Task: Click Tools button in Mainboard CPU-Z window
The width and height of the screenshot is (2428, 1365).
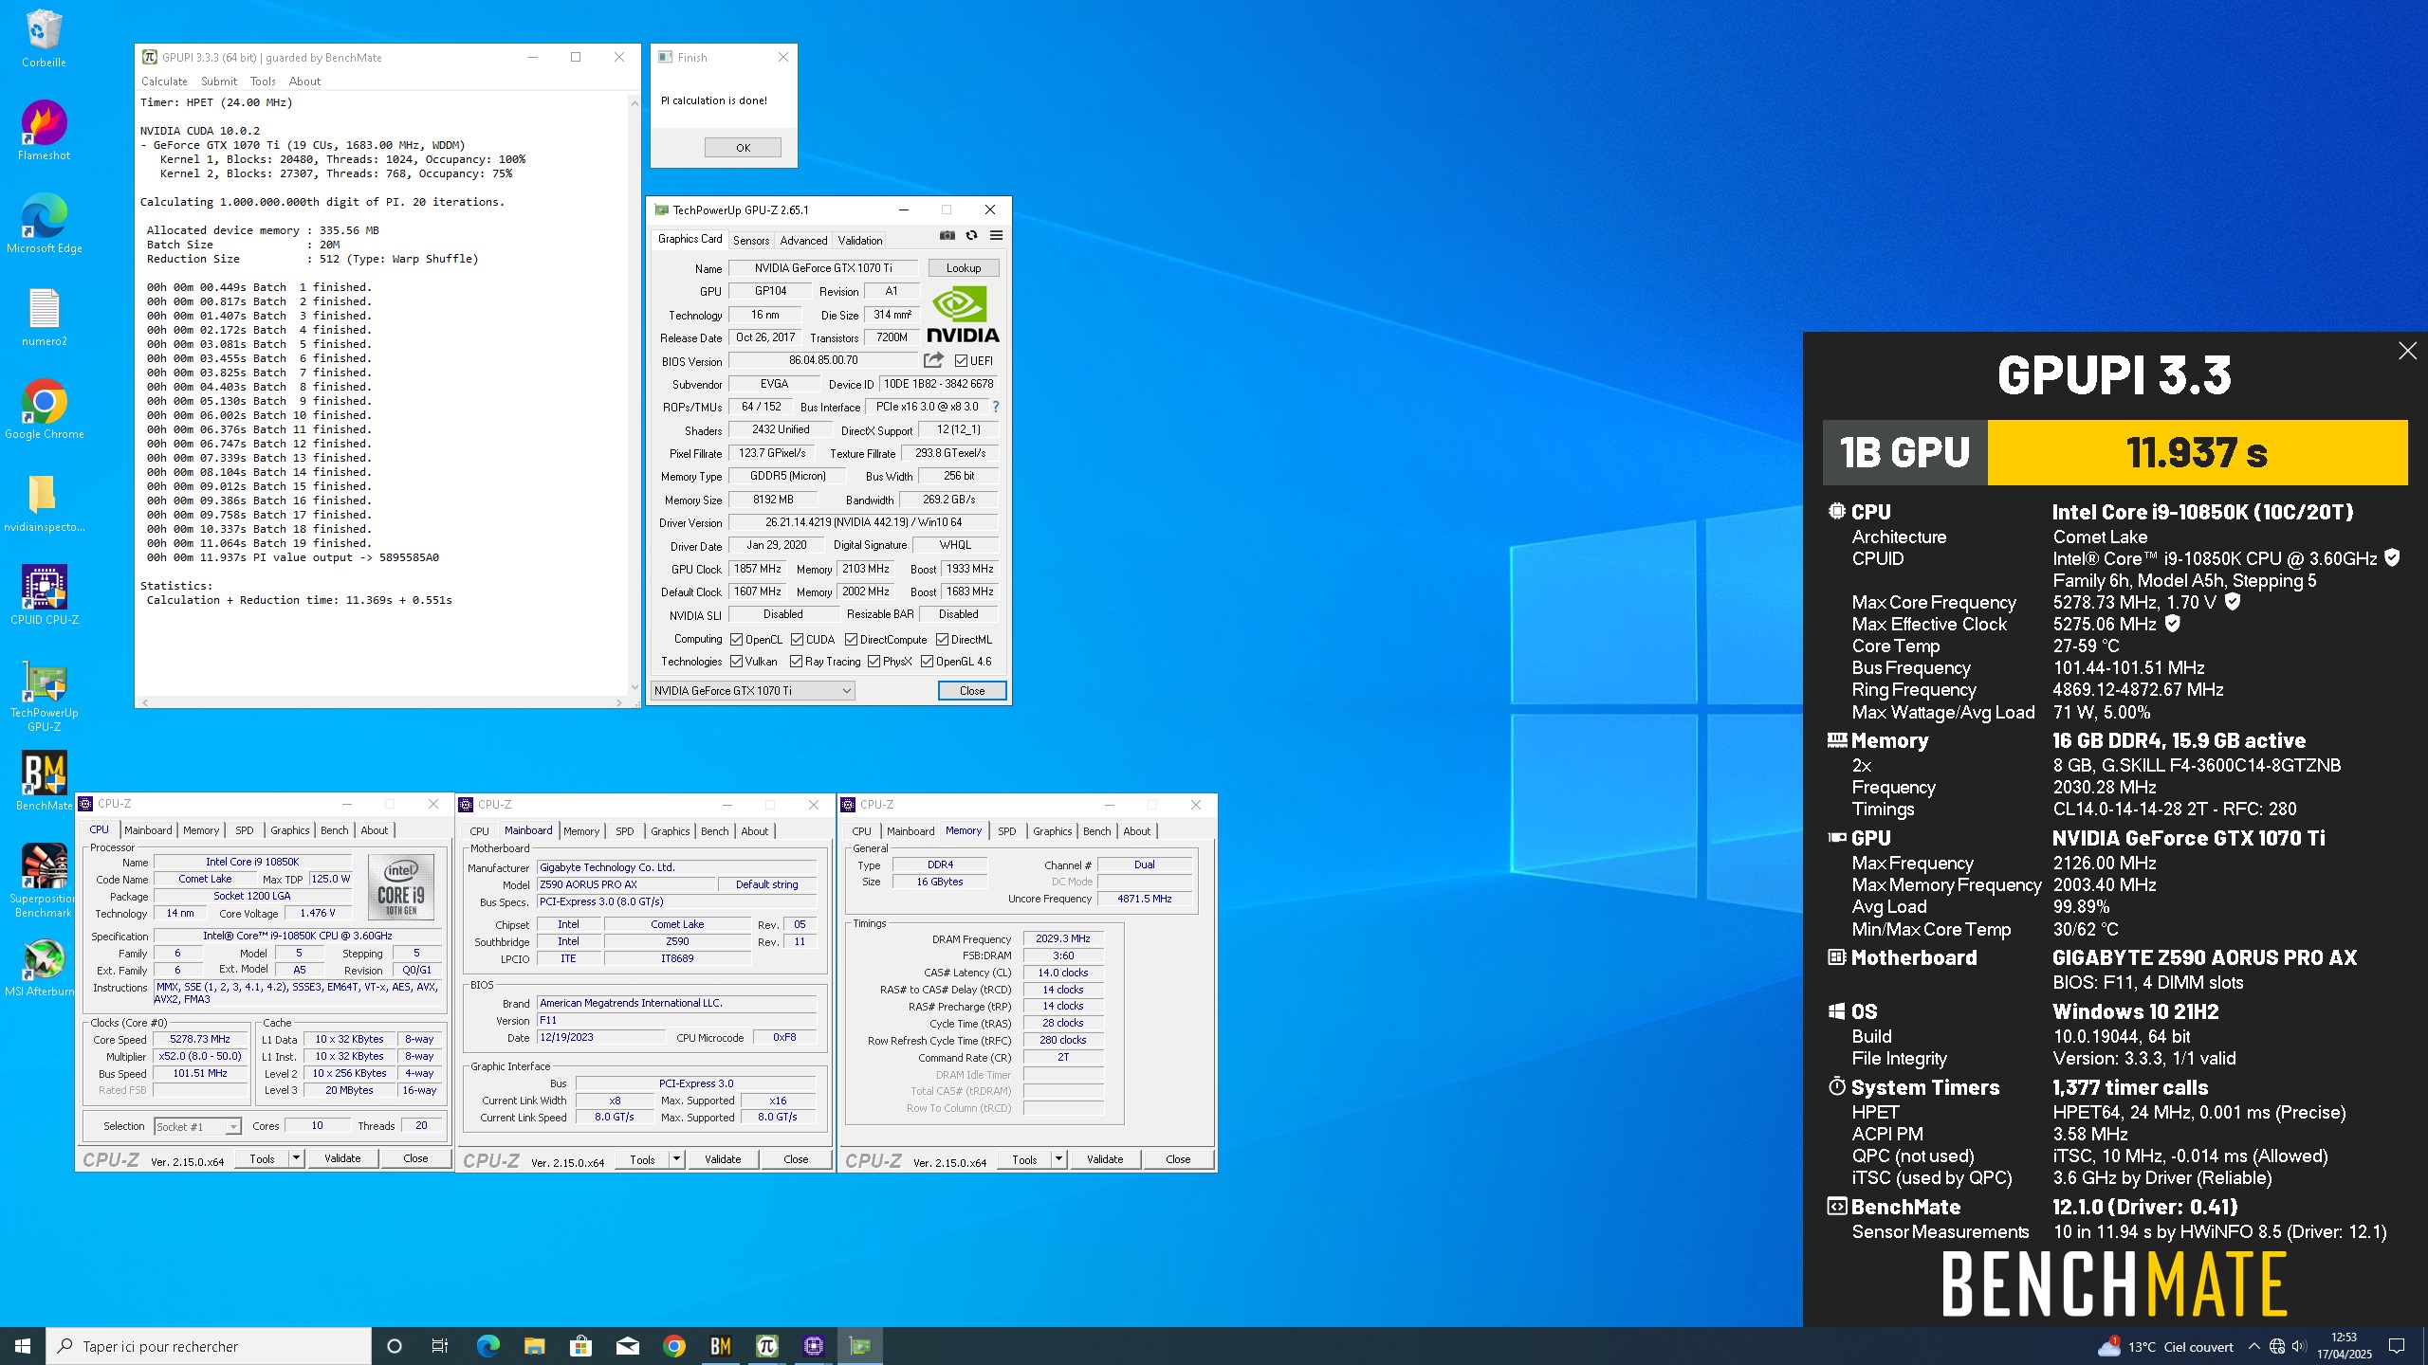Action: pyautogui.click(x=643, y=1159)
